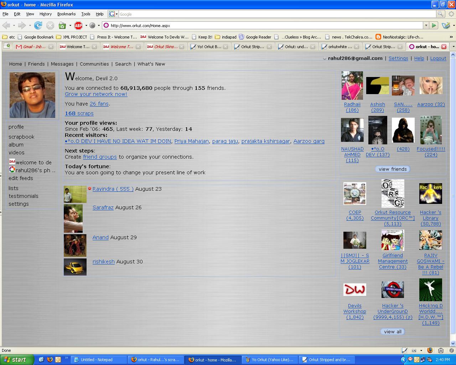This screenshot has height=365, width=456.
Task: Open the Devils Workshop community logo
Action: click(354, 289)
